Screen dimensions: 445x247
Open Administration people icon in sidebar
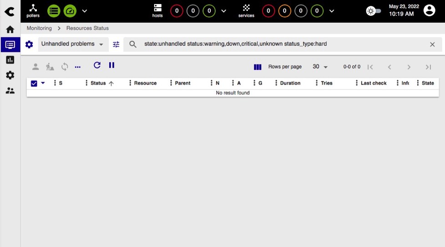[x=10, y=90]
